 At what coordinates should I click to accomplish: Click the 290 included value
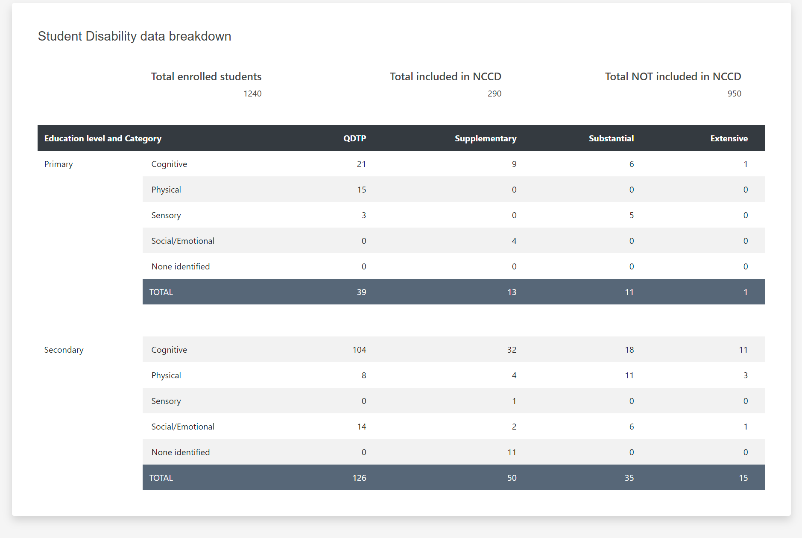click(495, 94)
